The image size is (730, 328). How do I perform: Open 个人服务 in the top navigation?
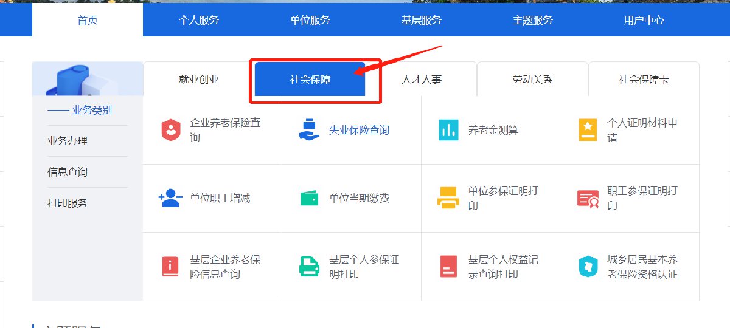coord(199,20)
